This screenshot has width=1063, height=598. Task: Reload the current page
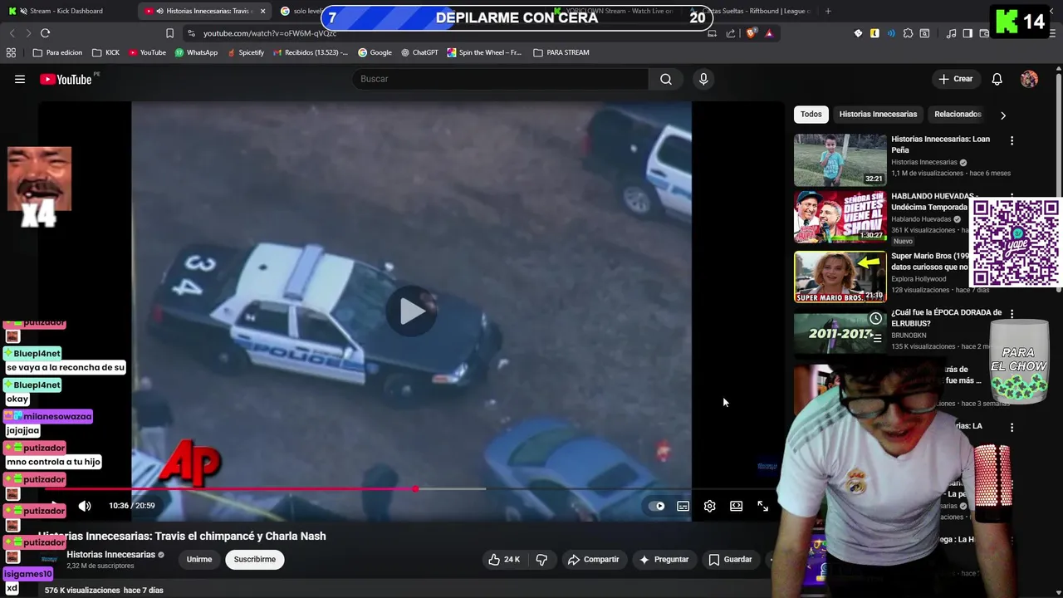tap(45, 33)
